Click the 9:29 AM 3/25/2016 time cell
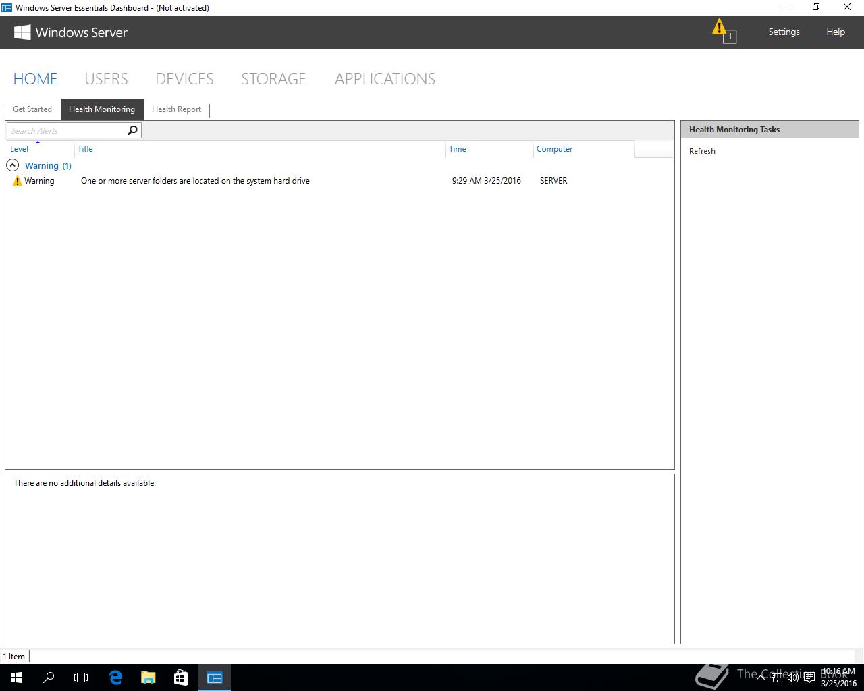The image size is (864, 691). coord(487,181)
